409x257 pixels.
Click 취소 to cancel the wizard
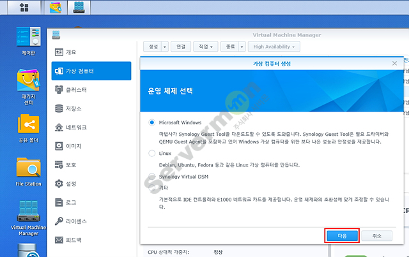[376, 236]
